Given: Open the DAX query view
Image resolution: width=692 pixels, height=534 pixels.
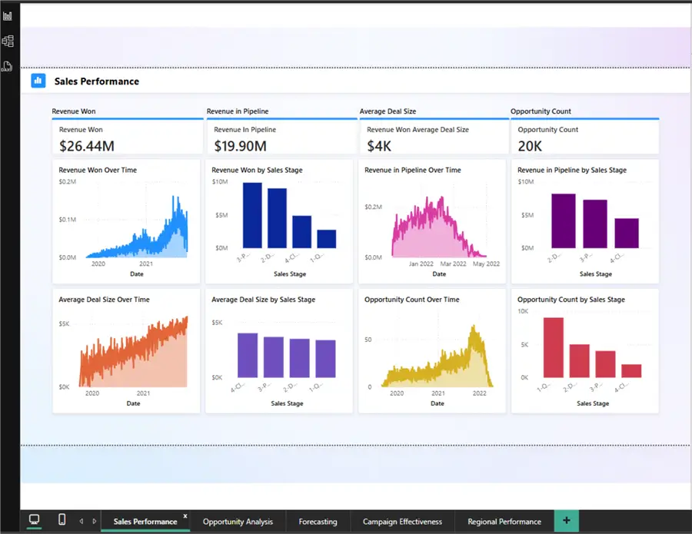Looking at the screenshot, I should click(x=8, y=66).
